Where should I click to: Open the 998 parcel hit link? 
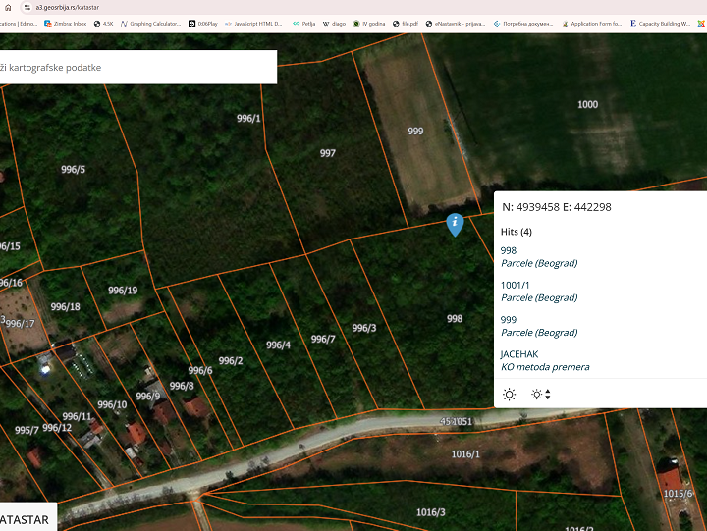(x=509, y=250)
